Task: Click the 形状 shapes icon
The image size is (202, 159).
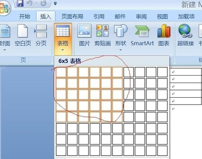Action: (x=121, y=31)
